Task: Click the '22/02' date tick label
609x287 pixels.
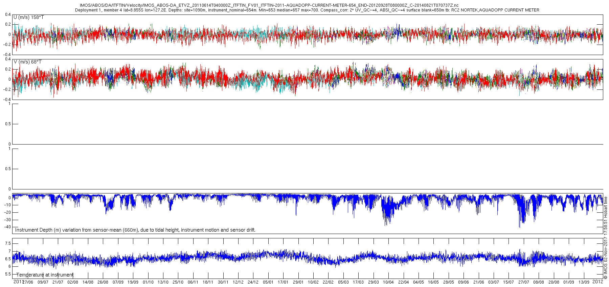Action: [x=328, y=282]
